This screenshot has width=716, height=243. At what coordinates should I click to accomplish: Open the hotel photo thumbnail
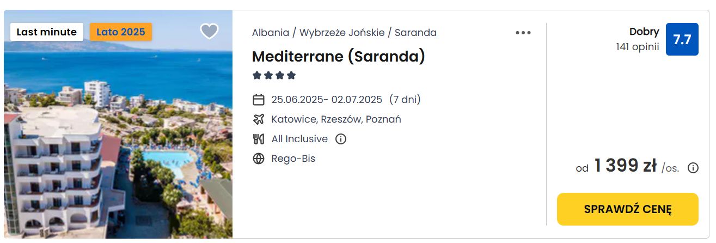point(118,142)
